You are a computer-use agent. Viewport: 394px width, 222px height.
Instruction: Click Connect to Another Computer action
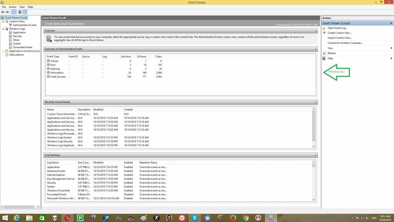click(x=345, y=43)
